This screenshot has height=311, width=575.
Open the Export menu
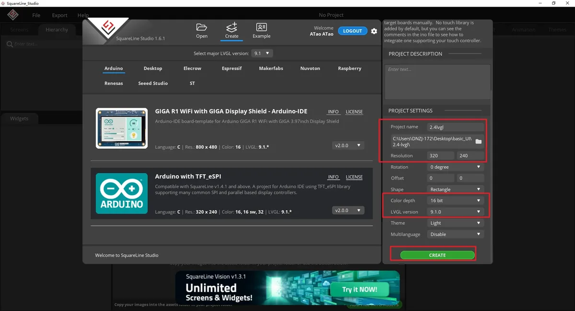(x=59, y=15)
